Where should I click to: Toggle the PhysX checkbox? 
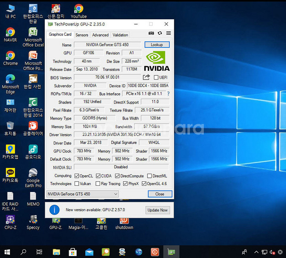[x=125, y=183]
